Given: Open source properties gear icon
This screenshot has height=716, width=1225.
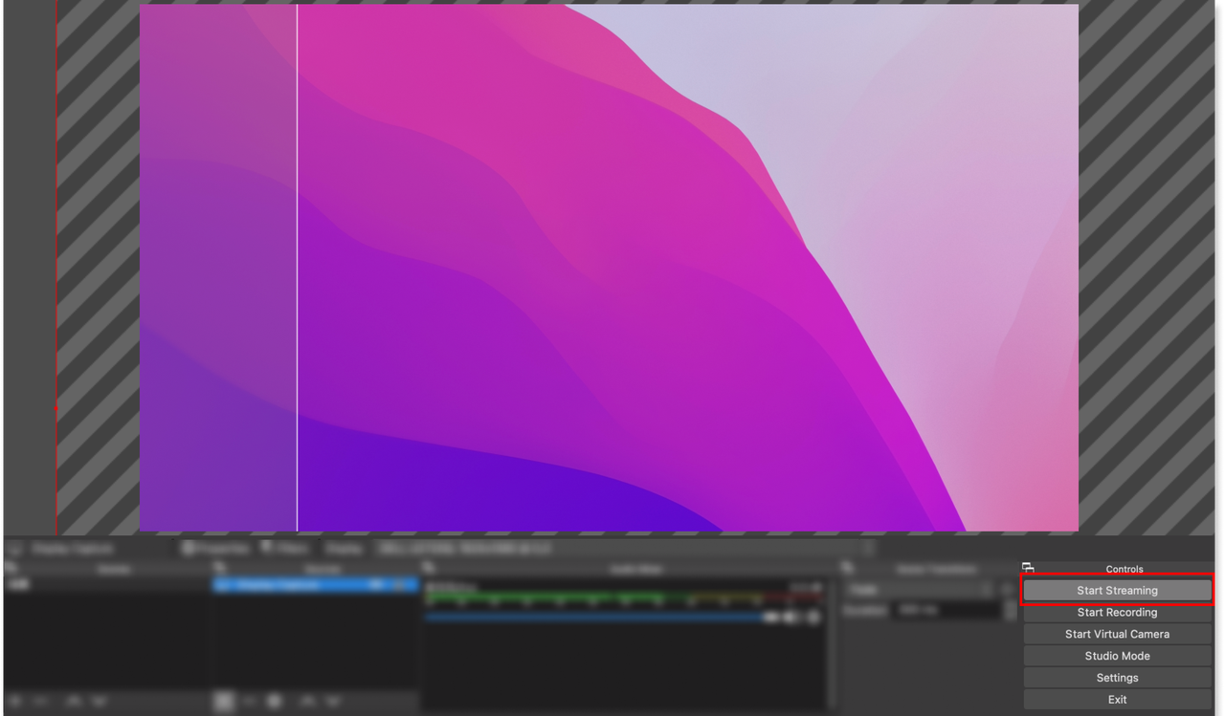Looking at the screenshot, I should coord(275,701).
